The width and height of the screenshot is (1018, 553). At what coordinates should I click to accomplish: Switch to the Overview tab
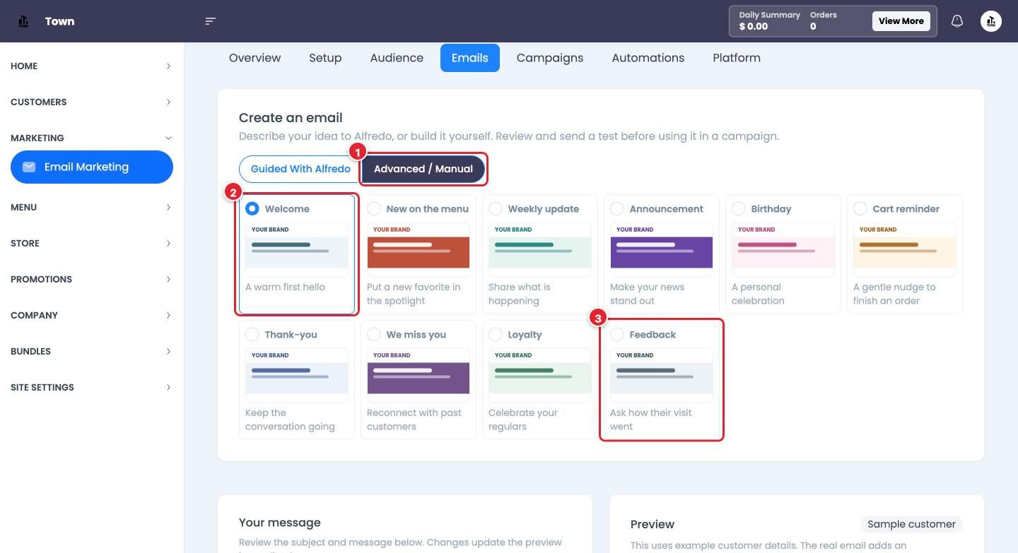point(255,58)
